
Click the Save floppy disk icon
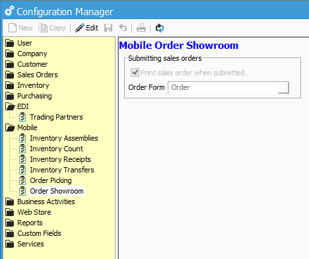(108, 28)
